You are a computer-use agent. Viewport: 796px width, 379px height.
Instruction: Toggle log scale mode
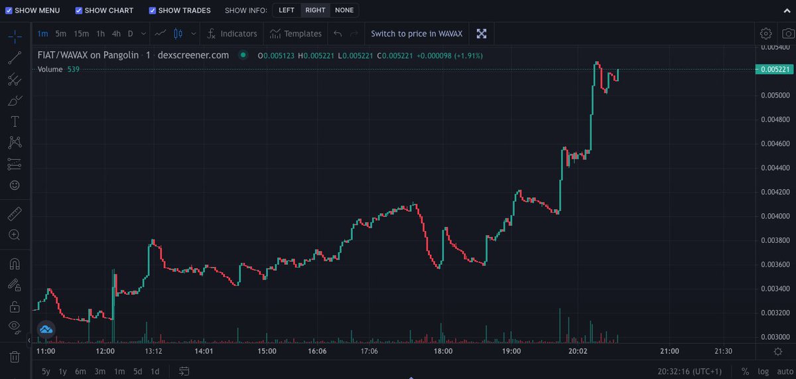coord(763,371)
